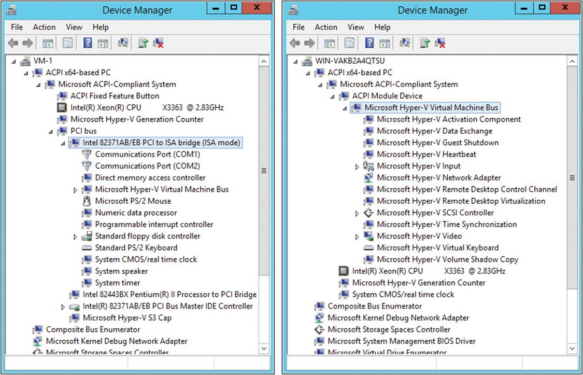Click the Standard floppy disk controller icon
583x375 pixels.
pyautogui.click(x=87, y=236)
